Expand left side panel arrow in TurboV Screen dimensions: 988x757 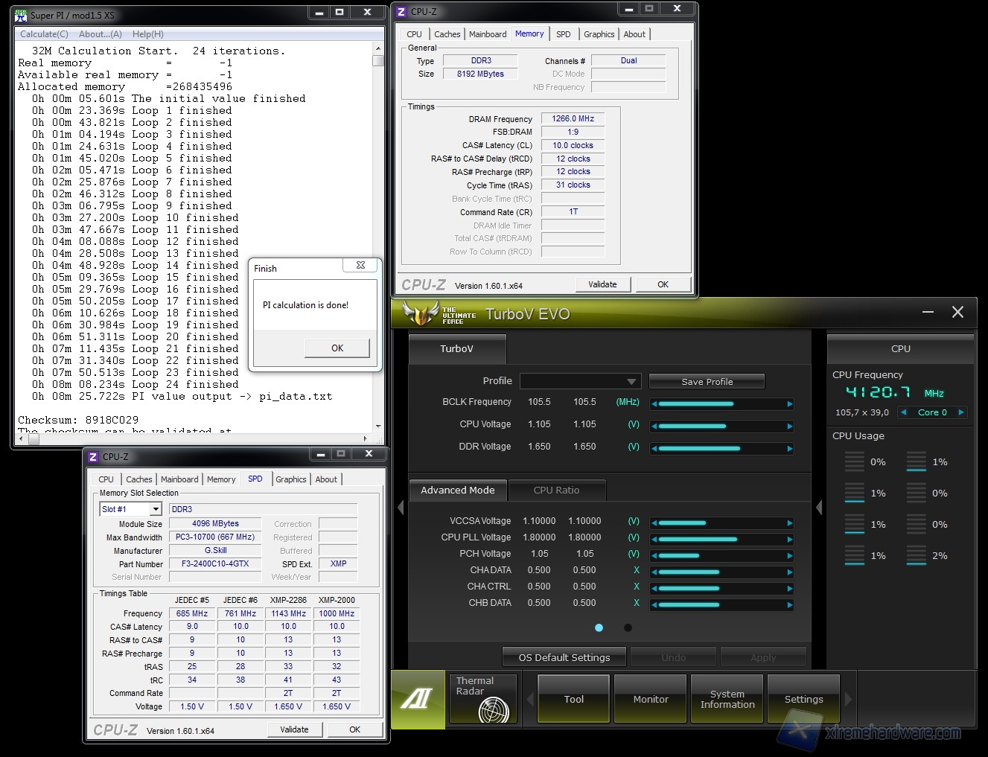pos(401,508)
